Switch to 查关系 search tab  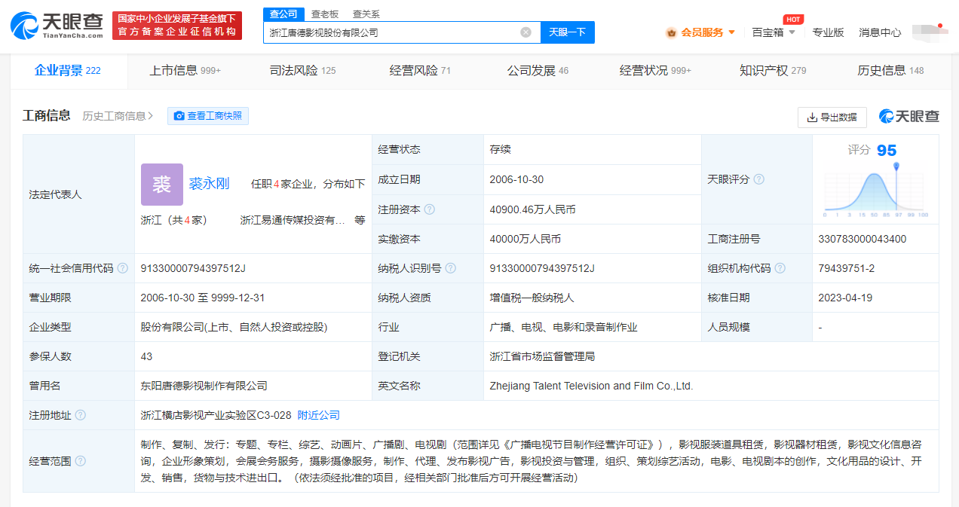tap(366, 14)
